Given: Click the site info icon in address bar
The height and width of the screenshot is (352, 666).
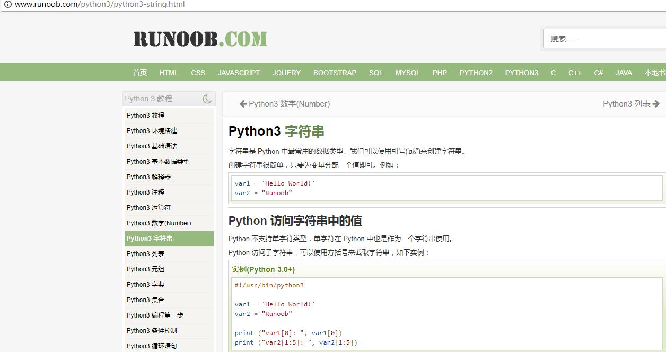Looking at the screenshot, I should (x=8, y=4).
